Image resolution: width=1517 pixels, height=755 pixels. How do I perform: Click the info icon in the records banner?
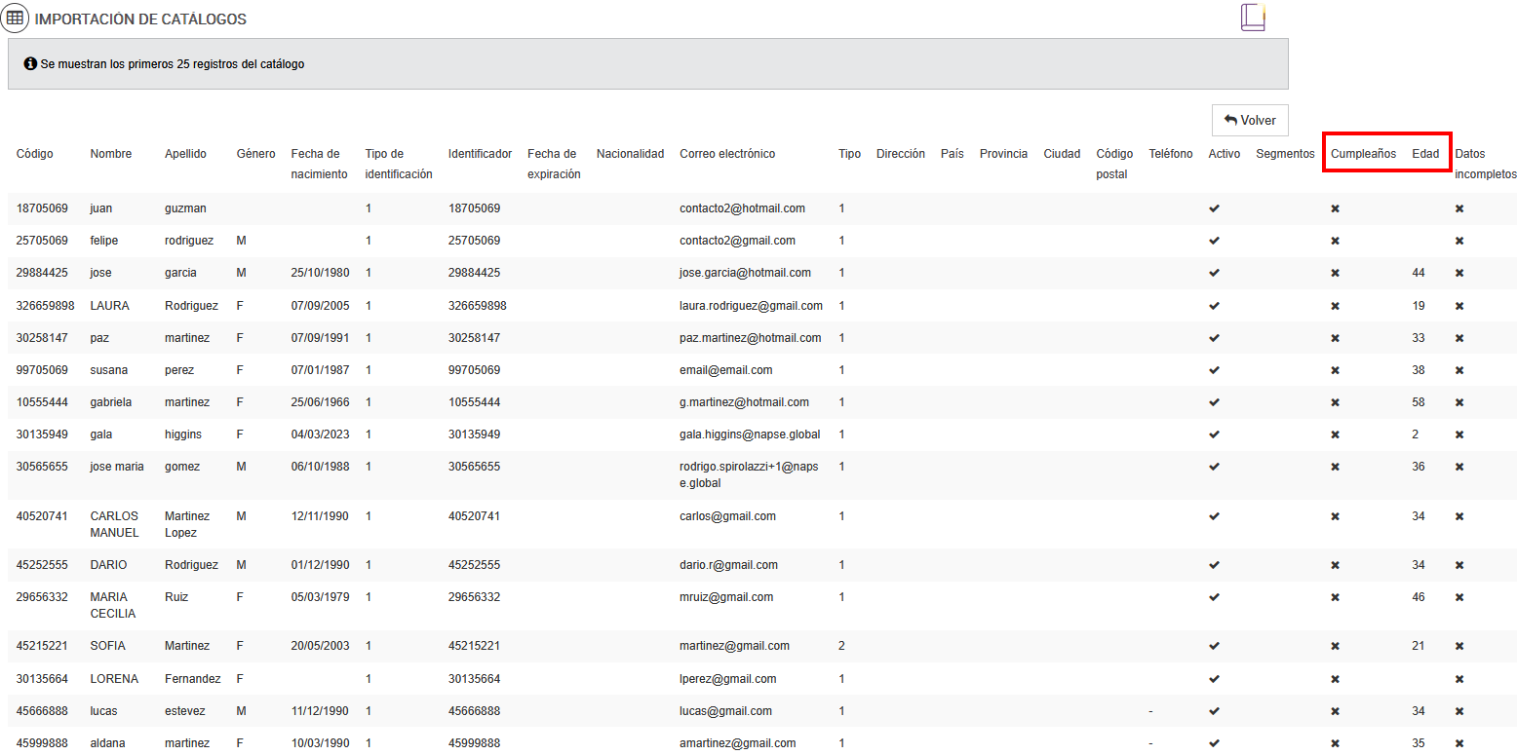click(30, 64)
